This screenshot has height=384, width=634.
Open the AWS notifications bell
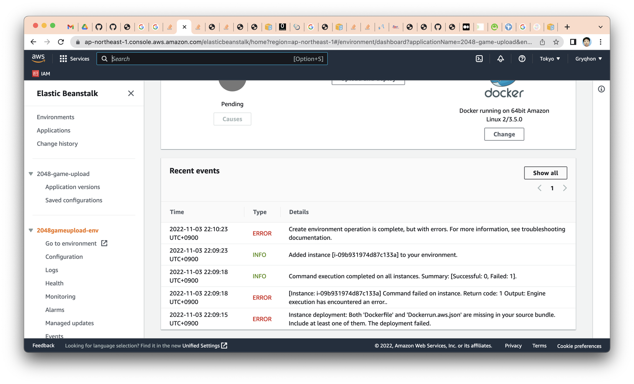tap(500, 59)
